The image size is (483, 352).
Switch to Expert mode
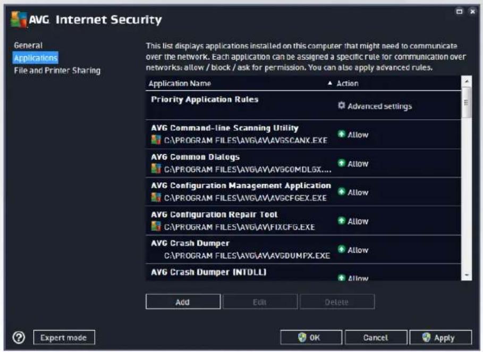[64, 338]
